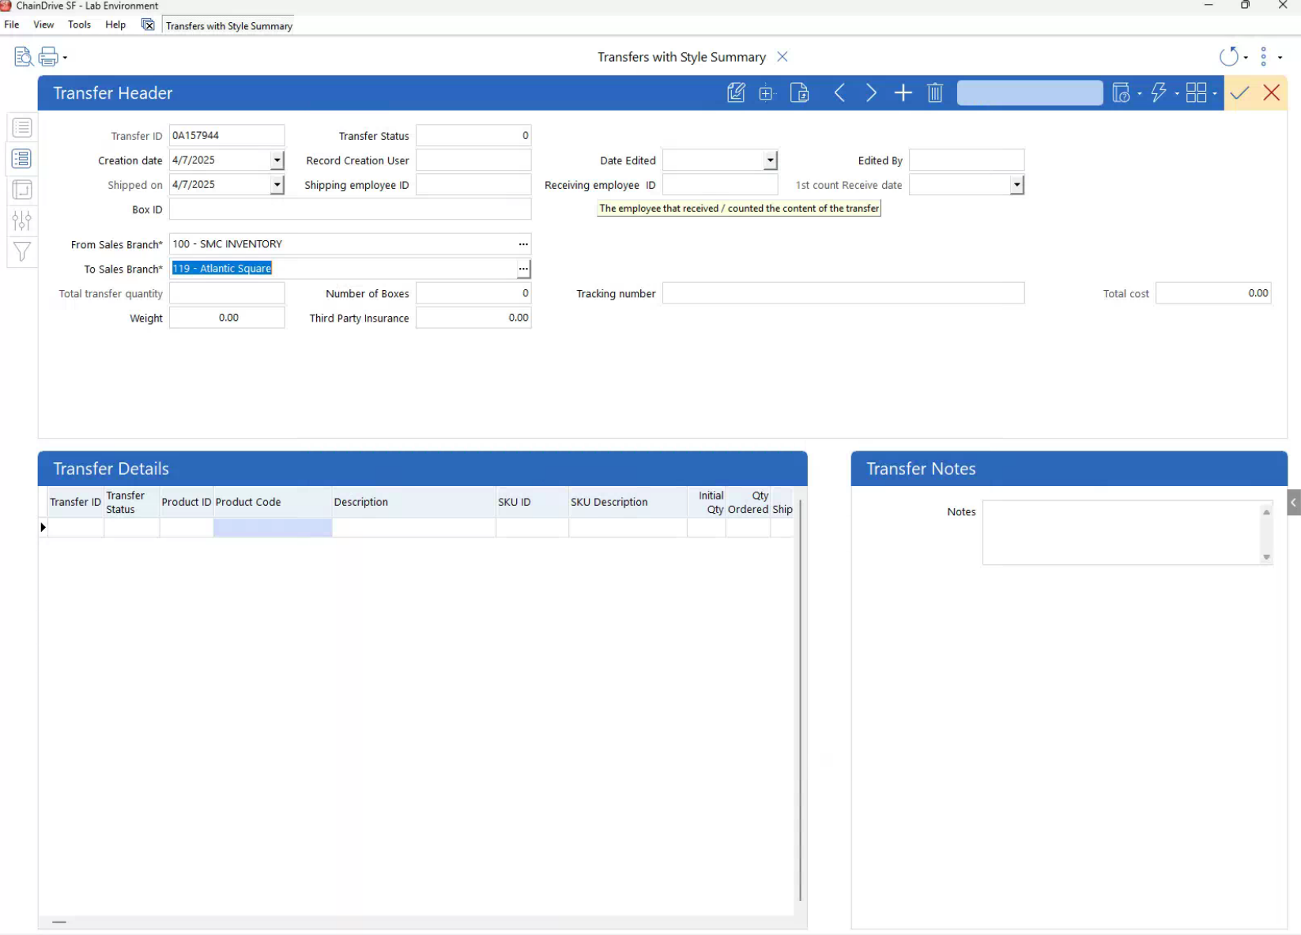This screenshot has height=935, width=1301.
Task: Open the Tools menu
Action: (x=79, y=25)
